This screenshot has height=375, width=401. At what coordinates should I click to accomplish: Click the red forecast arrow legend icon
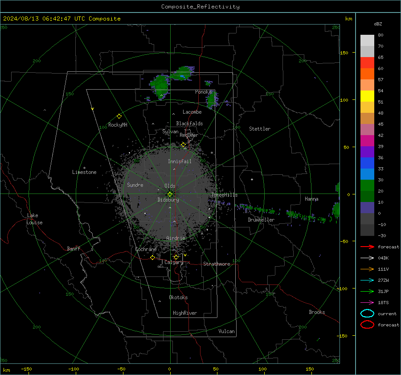(x=367, y=247)
